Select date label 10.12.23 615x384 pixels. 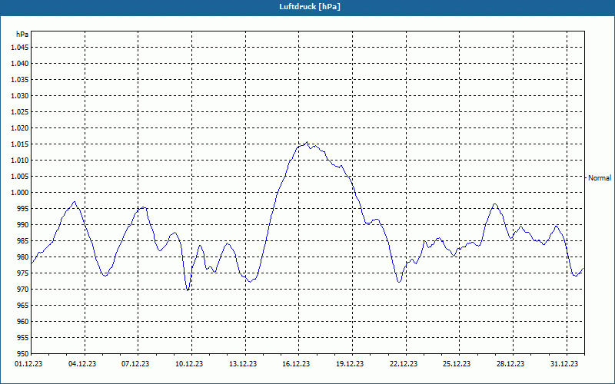click(189, 364)
